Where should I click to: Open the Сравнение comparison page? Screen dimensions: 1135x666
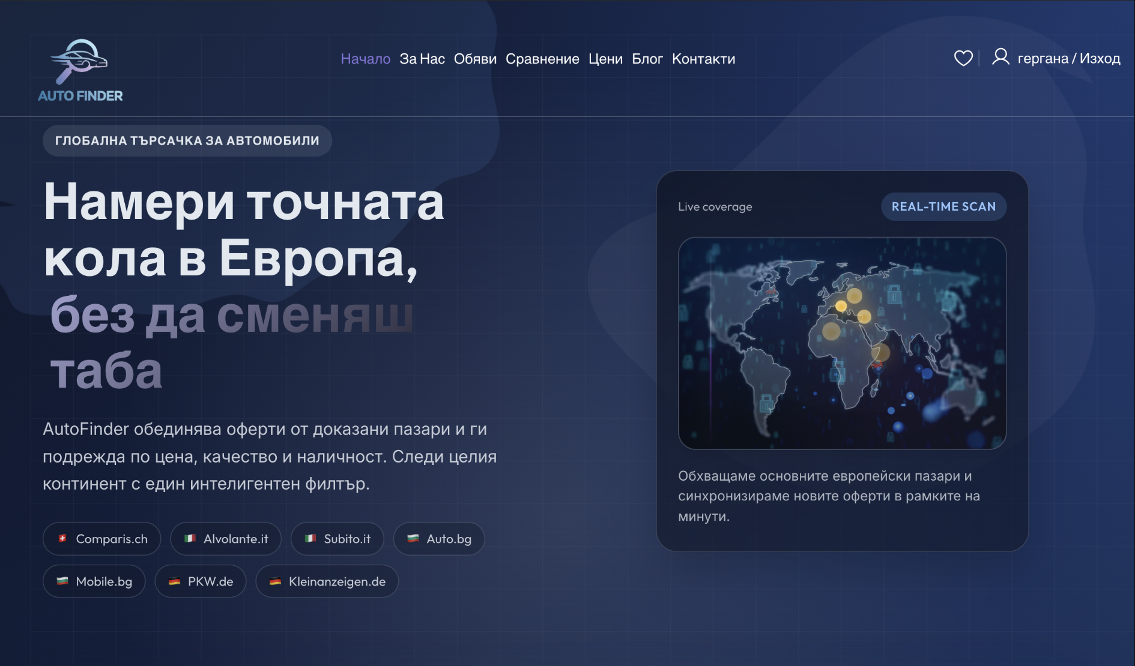click(542, 59)
